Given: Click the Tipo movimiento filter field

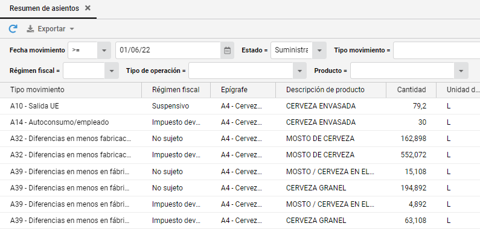Looking at the screenshot, I should pos(437,50).
